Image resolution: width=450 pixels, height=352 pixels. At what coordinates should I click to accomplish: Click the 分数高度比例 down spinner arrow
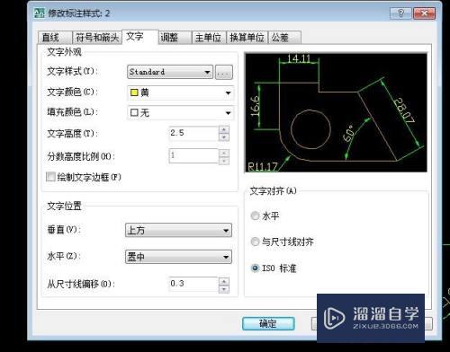pyautogui.click(x=224, y=161)
